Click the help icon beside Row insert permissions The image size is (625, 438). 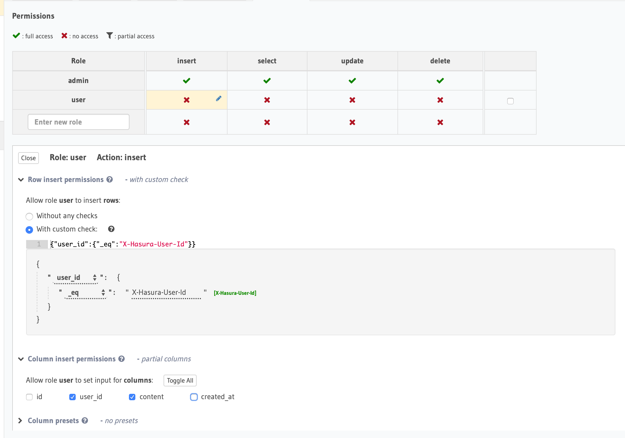109,179
